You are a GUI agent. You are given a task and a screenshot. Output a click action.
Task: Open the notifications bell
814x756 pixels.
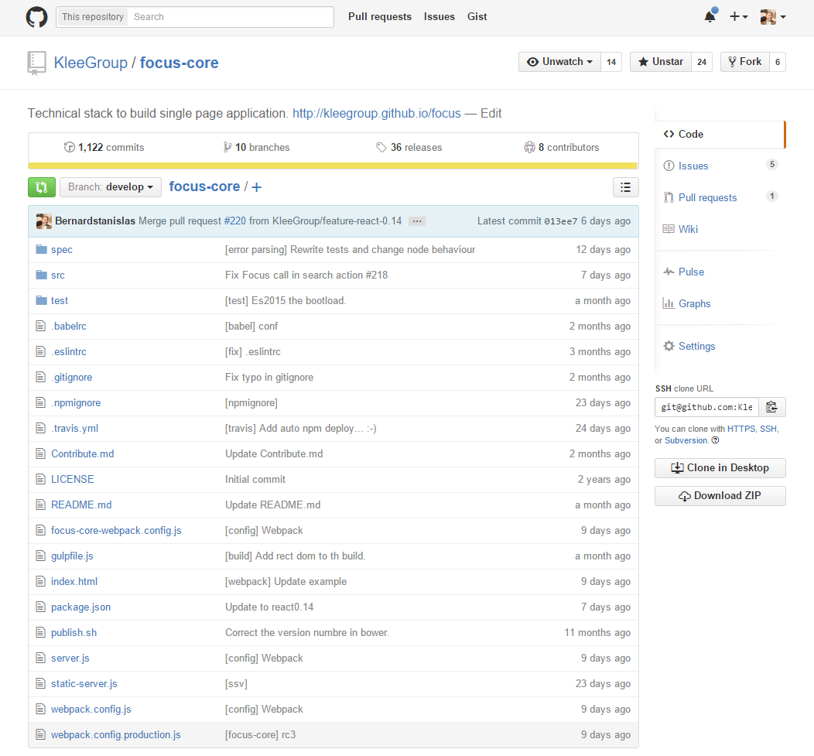pyautogui.click(x=710, y=17)
